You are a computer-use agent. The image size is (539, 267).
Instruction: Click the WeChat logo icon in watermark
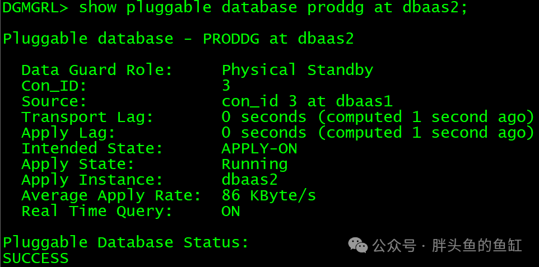coord(358,245)
